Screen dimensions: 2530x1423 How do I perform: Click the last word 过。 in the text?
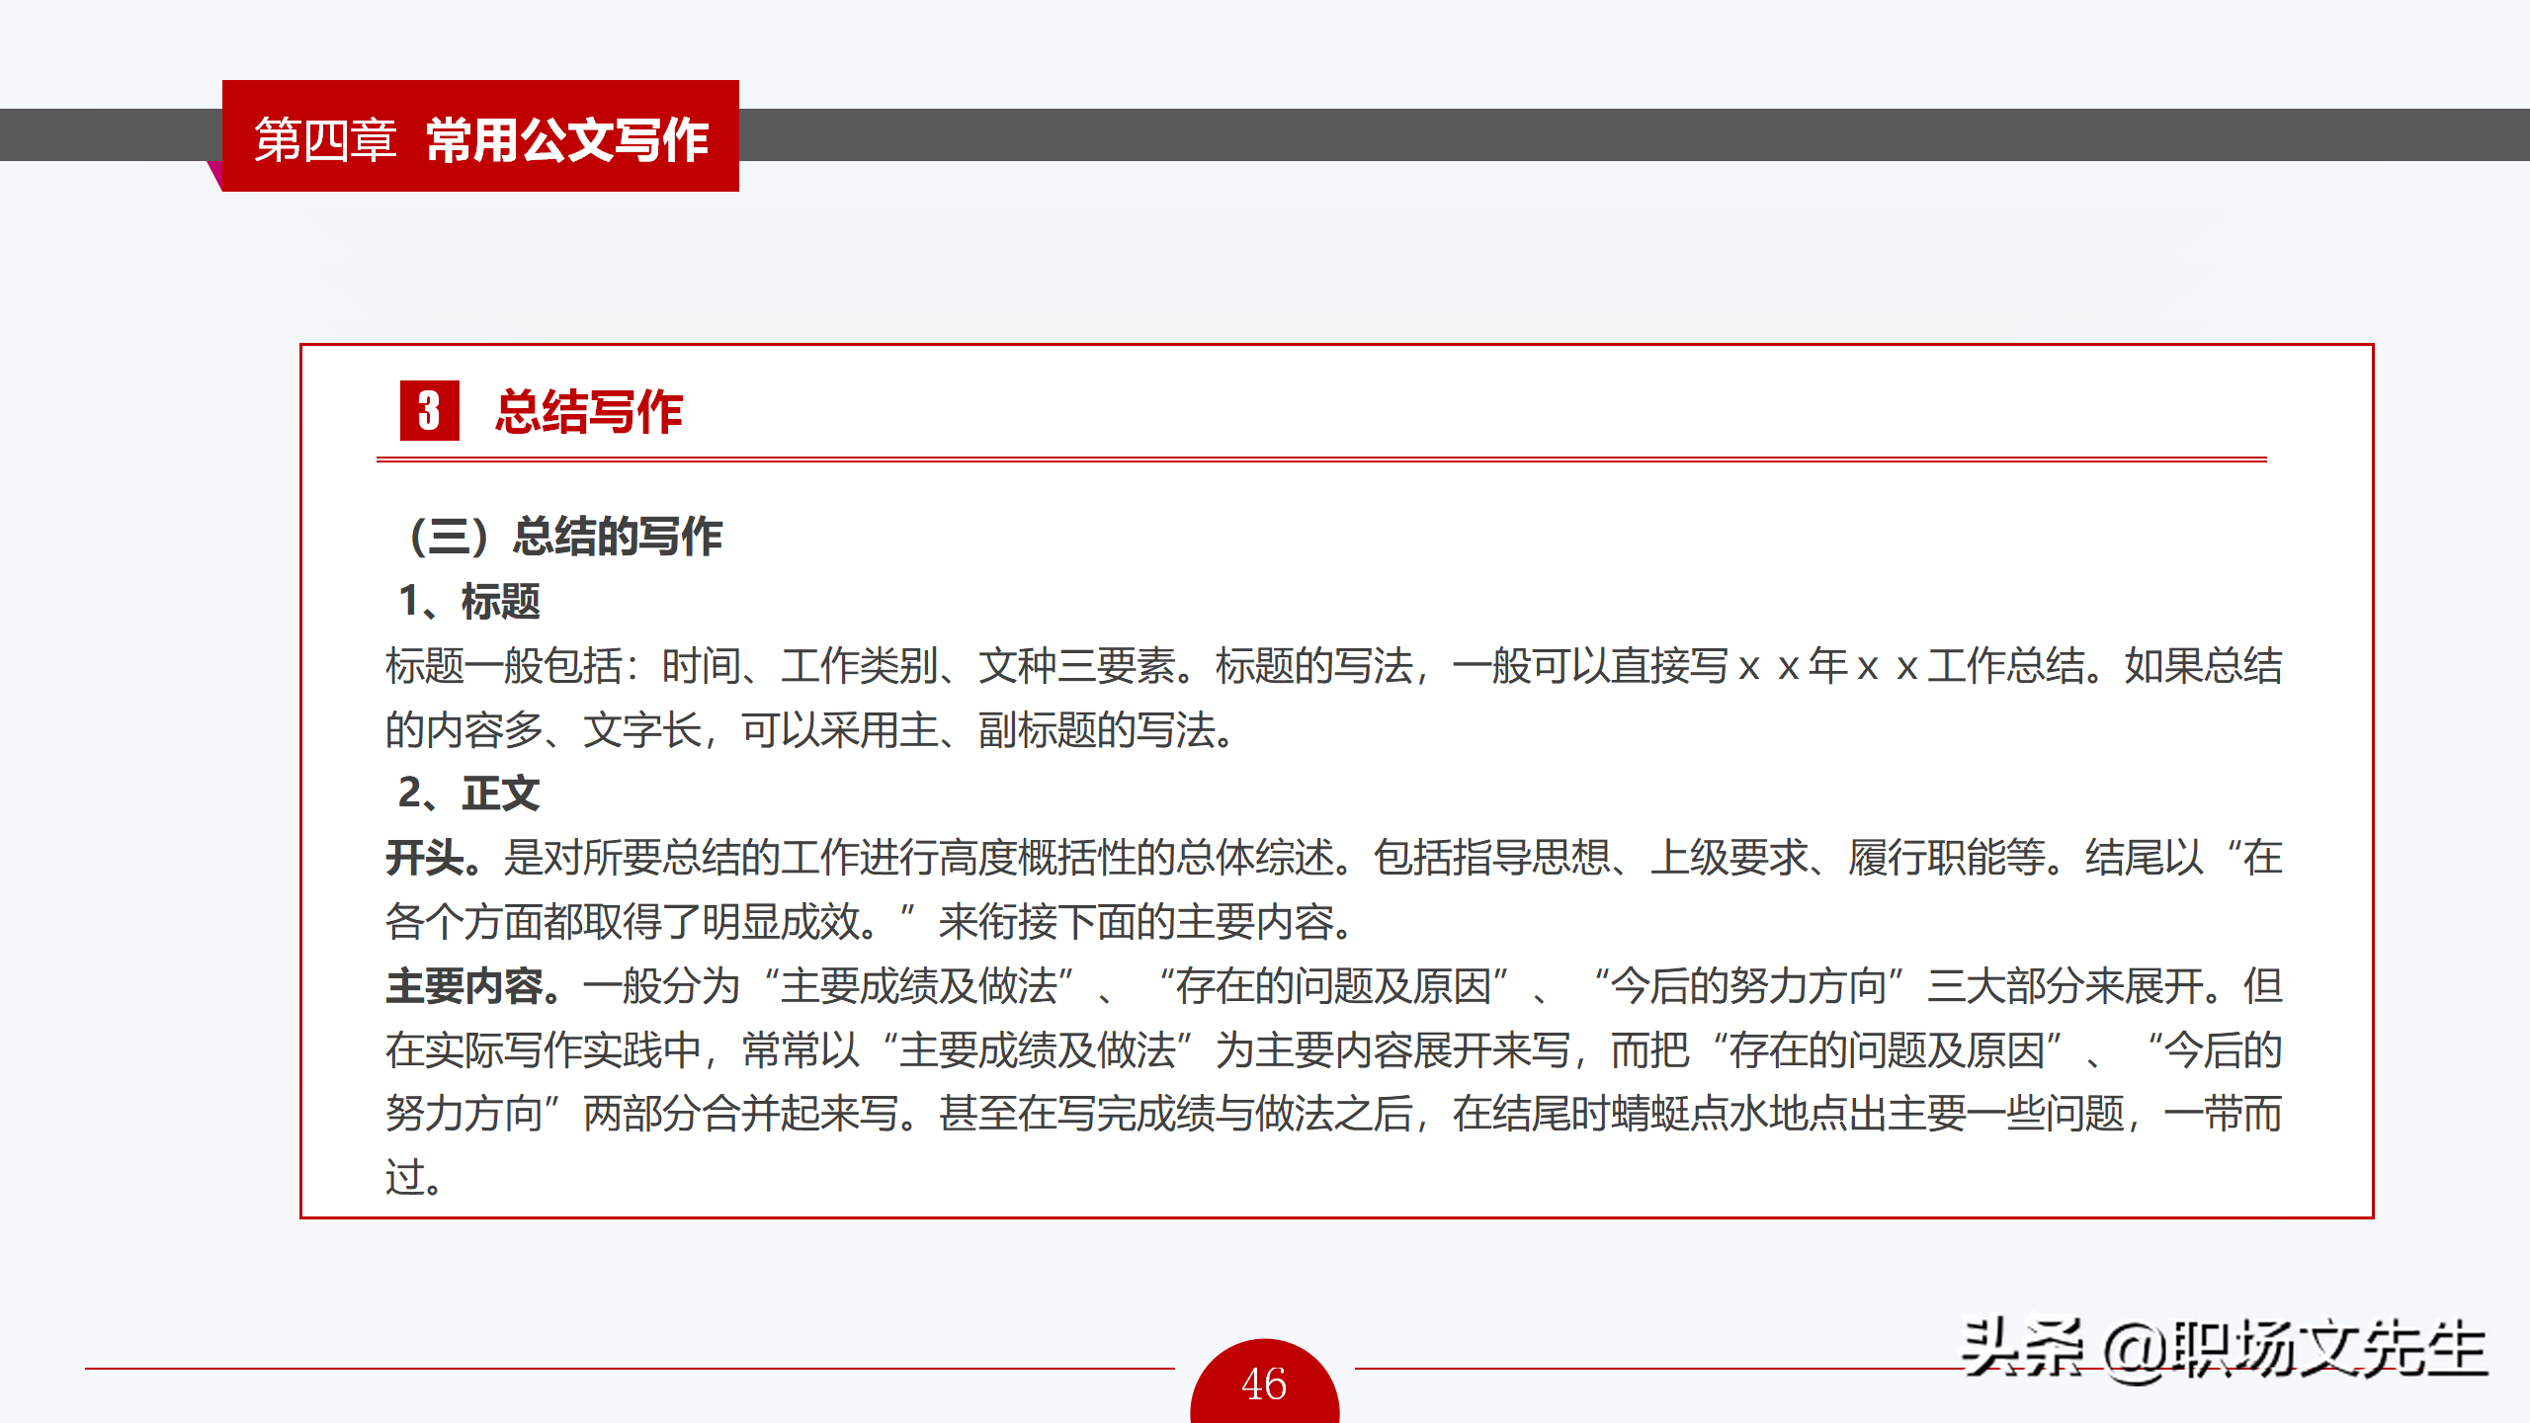point(413,1178)
